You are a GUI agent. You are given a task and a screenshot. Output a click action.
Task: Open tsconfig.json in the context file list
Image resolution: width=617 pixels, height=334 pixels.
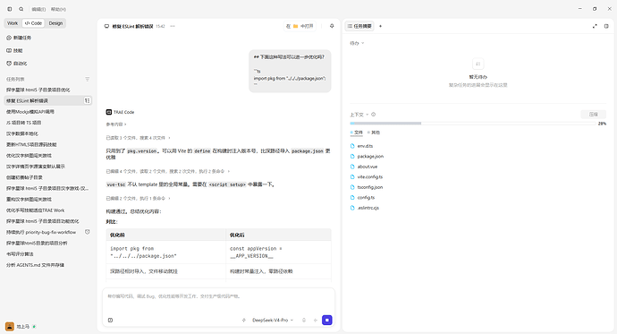[x=370, y=187]
